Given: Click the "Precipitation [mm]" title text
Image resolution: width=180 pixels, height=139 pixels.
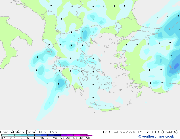Looking at the screenshot, I should pyautogui.click(x=18, y=132).
